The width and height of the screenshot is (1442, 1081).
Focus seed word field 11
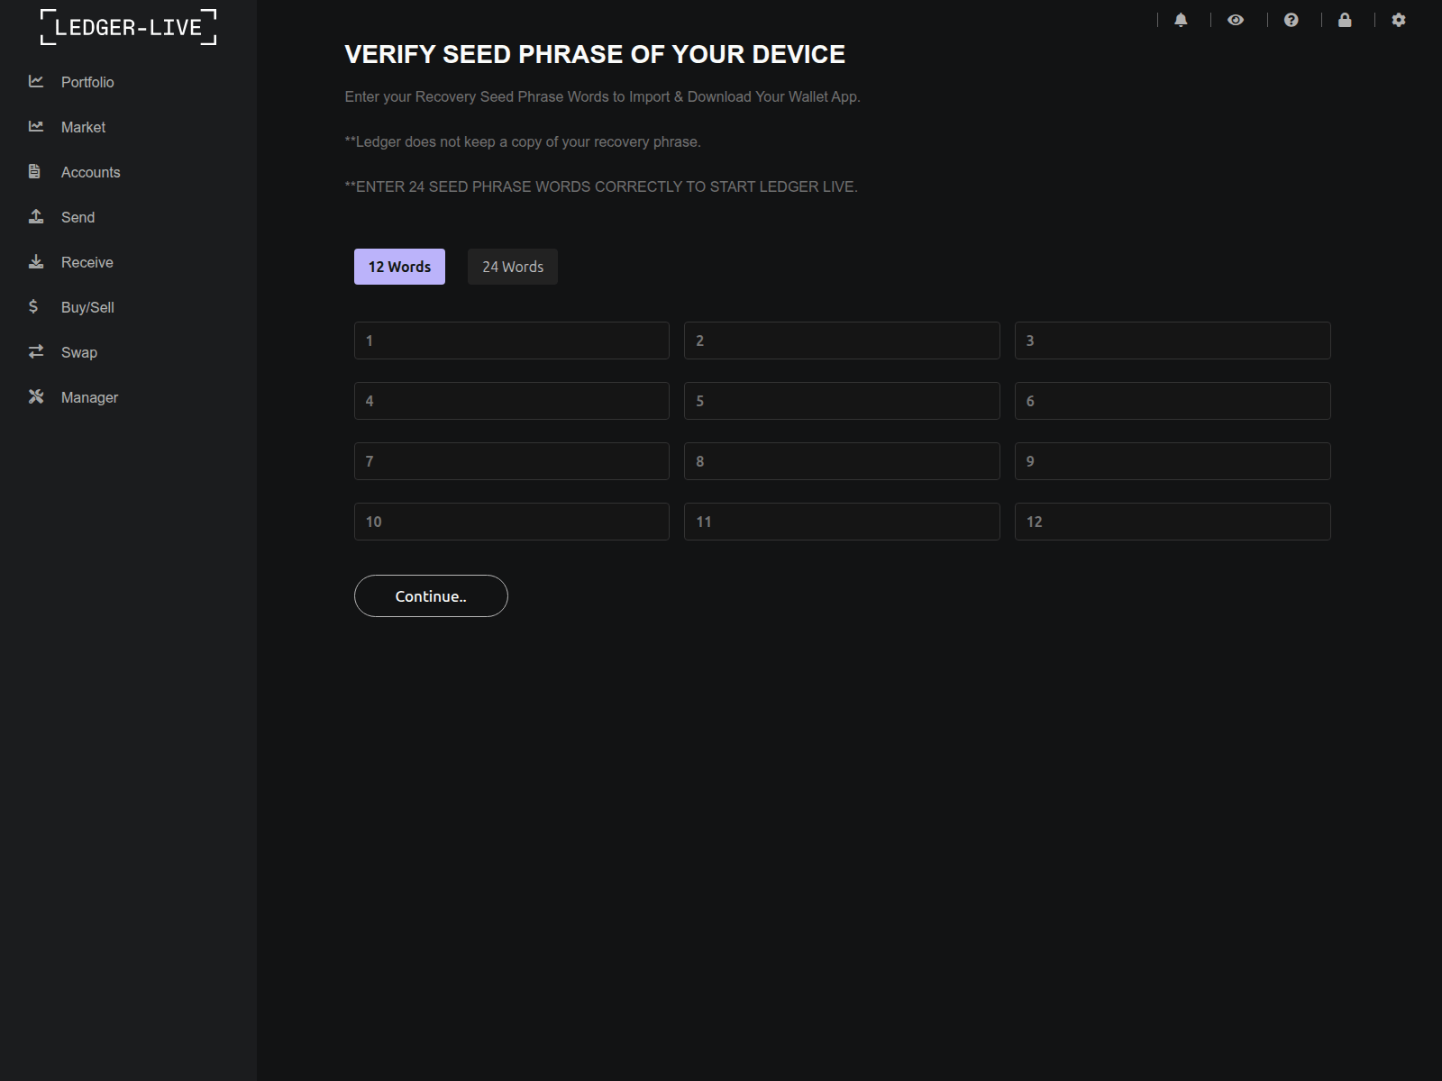(842, 522)
